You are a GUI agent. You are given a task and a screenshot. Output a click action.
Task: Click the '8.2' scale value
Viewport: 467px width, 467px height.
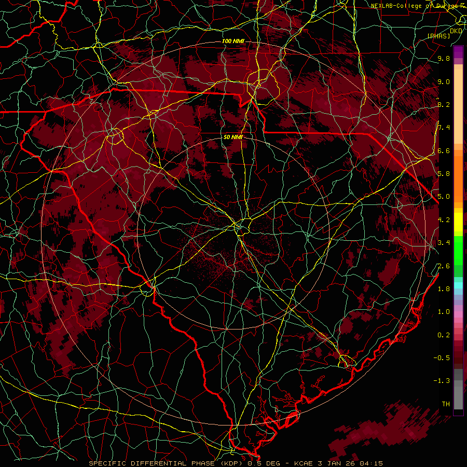point(444,104)
